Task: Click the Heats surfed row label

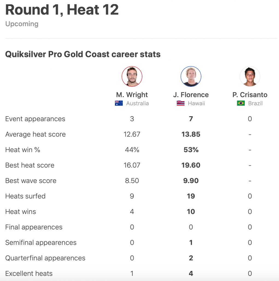Action: pyautogui.click(x=25, y=196)
